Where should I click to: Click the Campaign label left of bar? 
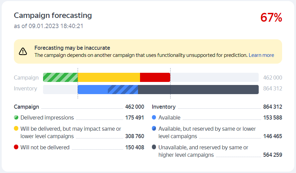[26, 78]
